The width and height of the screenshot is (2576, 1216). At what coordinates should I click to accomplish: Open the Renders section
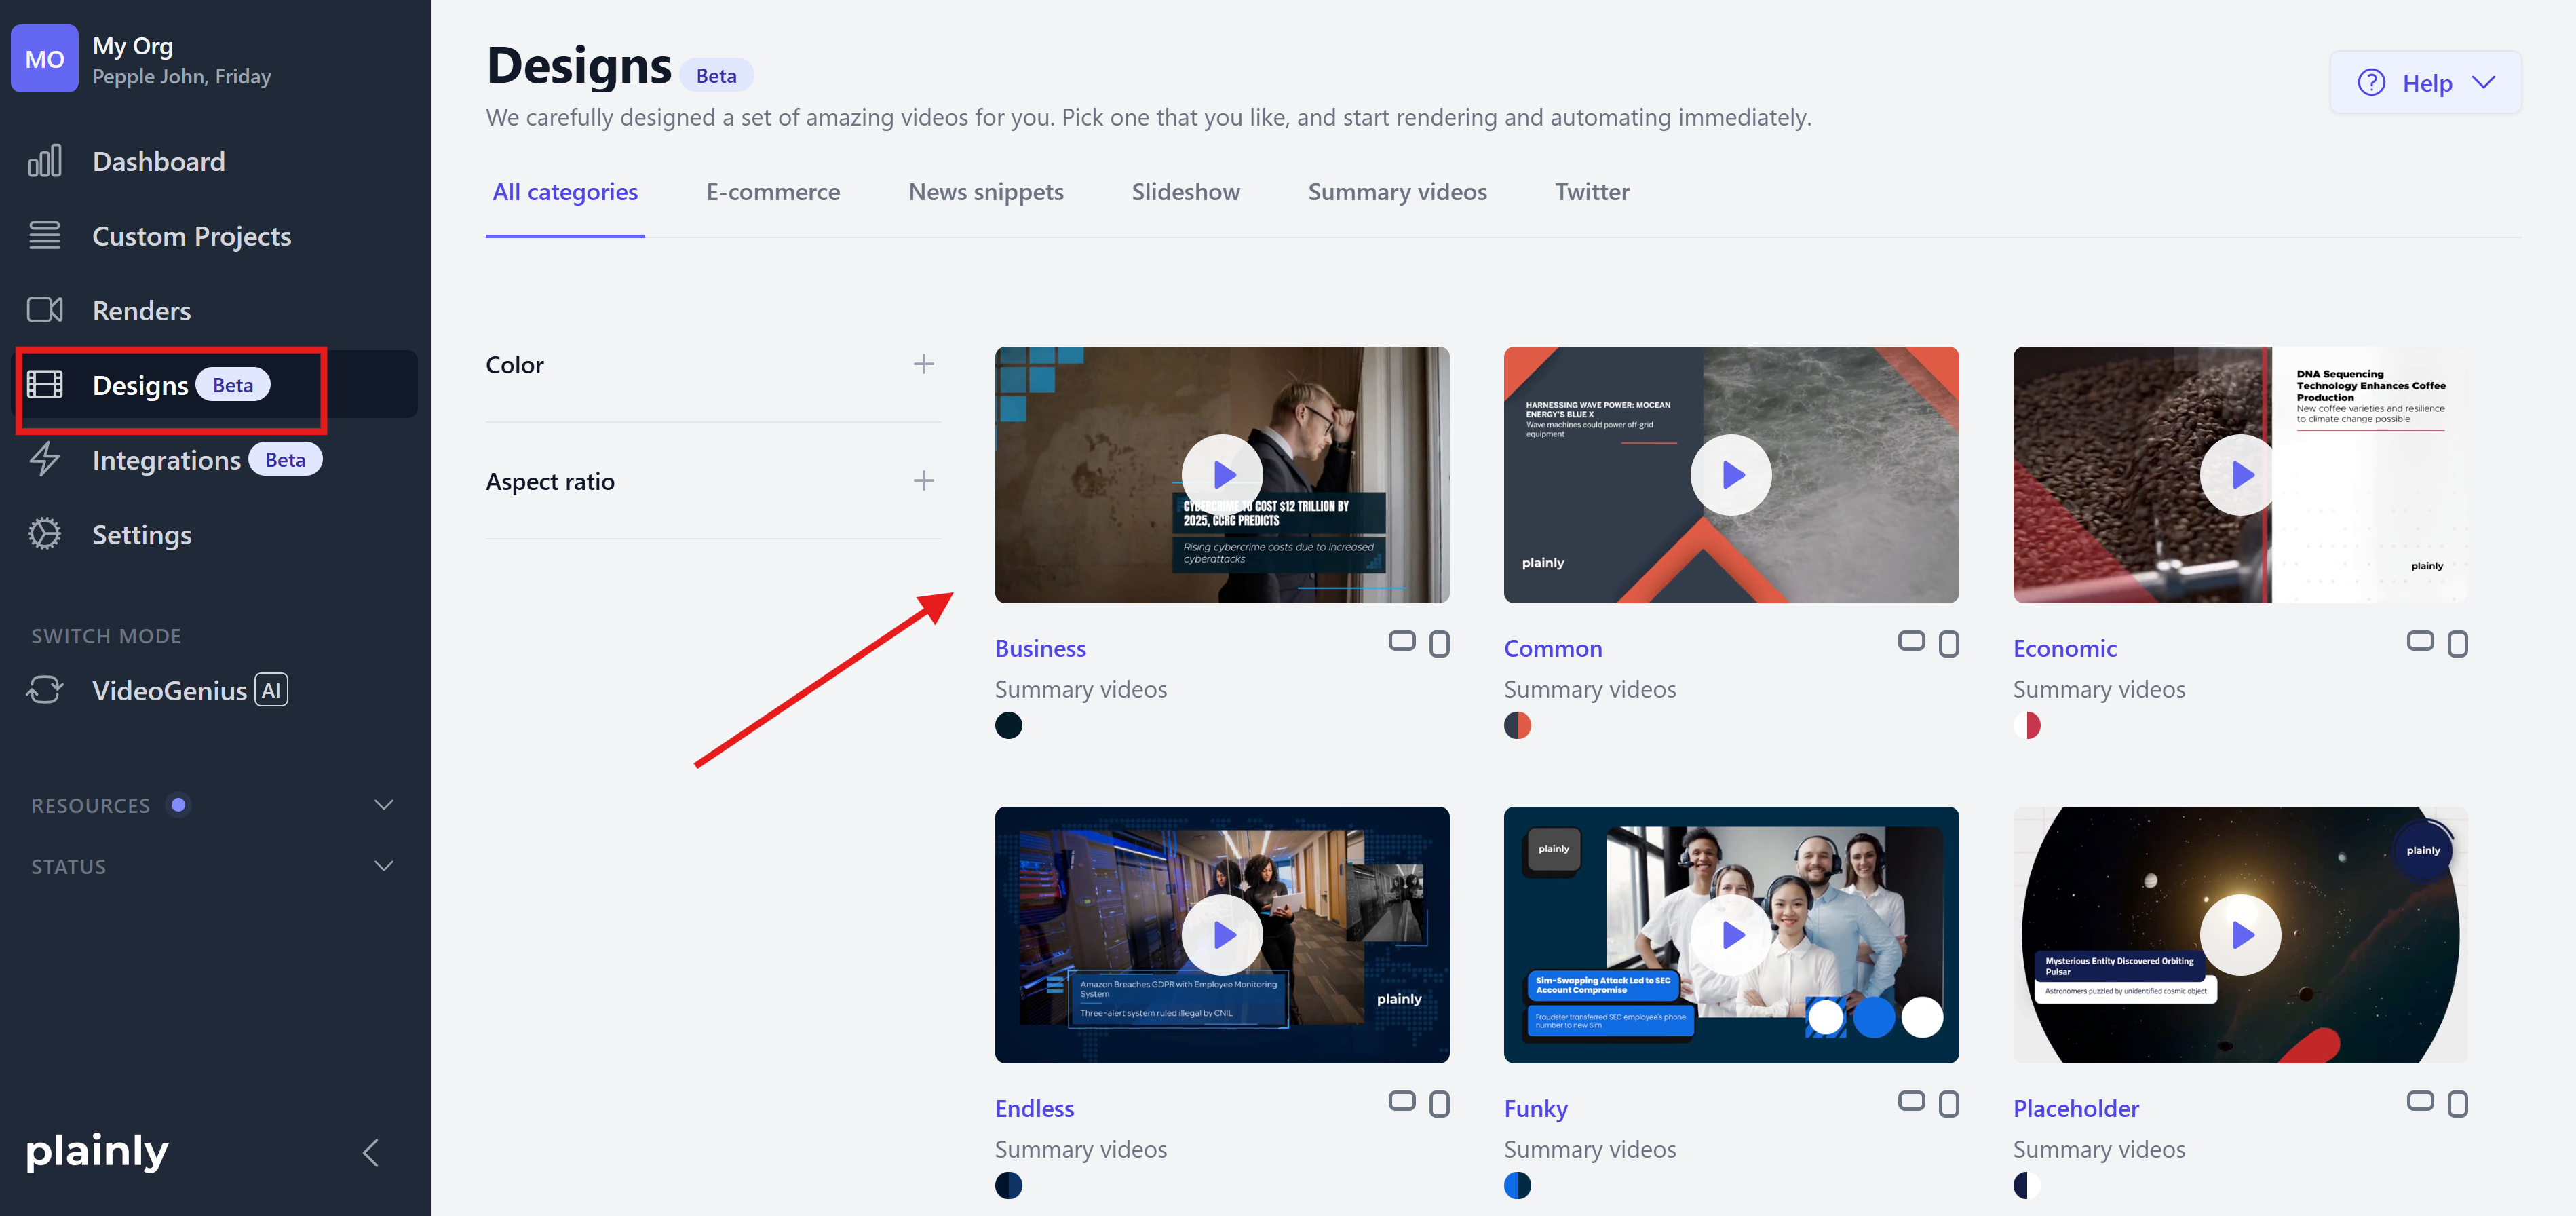tap(141, 310)
